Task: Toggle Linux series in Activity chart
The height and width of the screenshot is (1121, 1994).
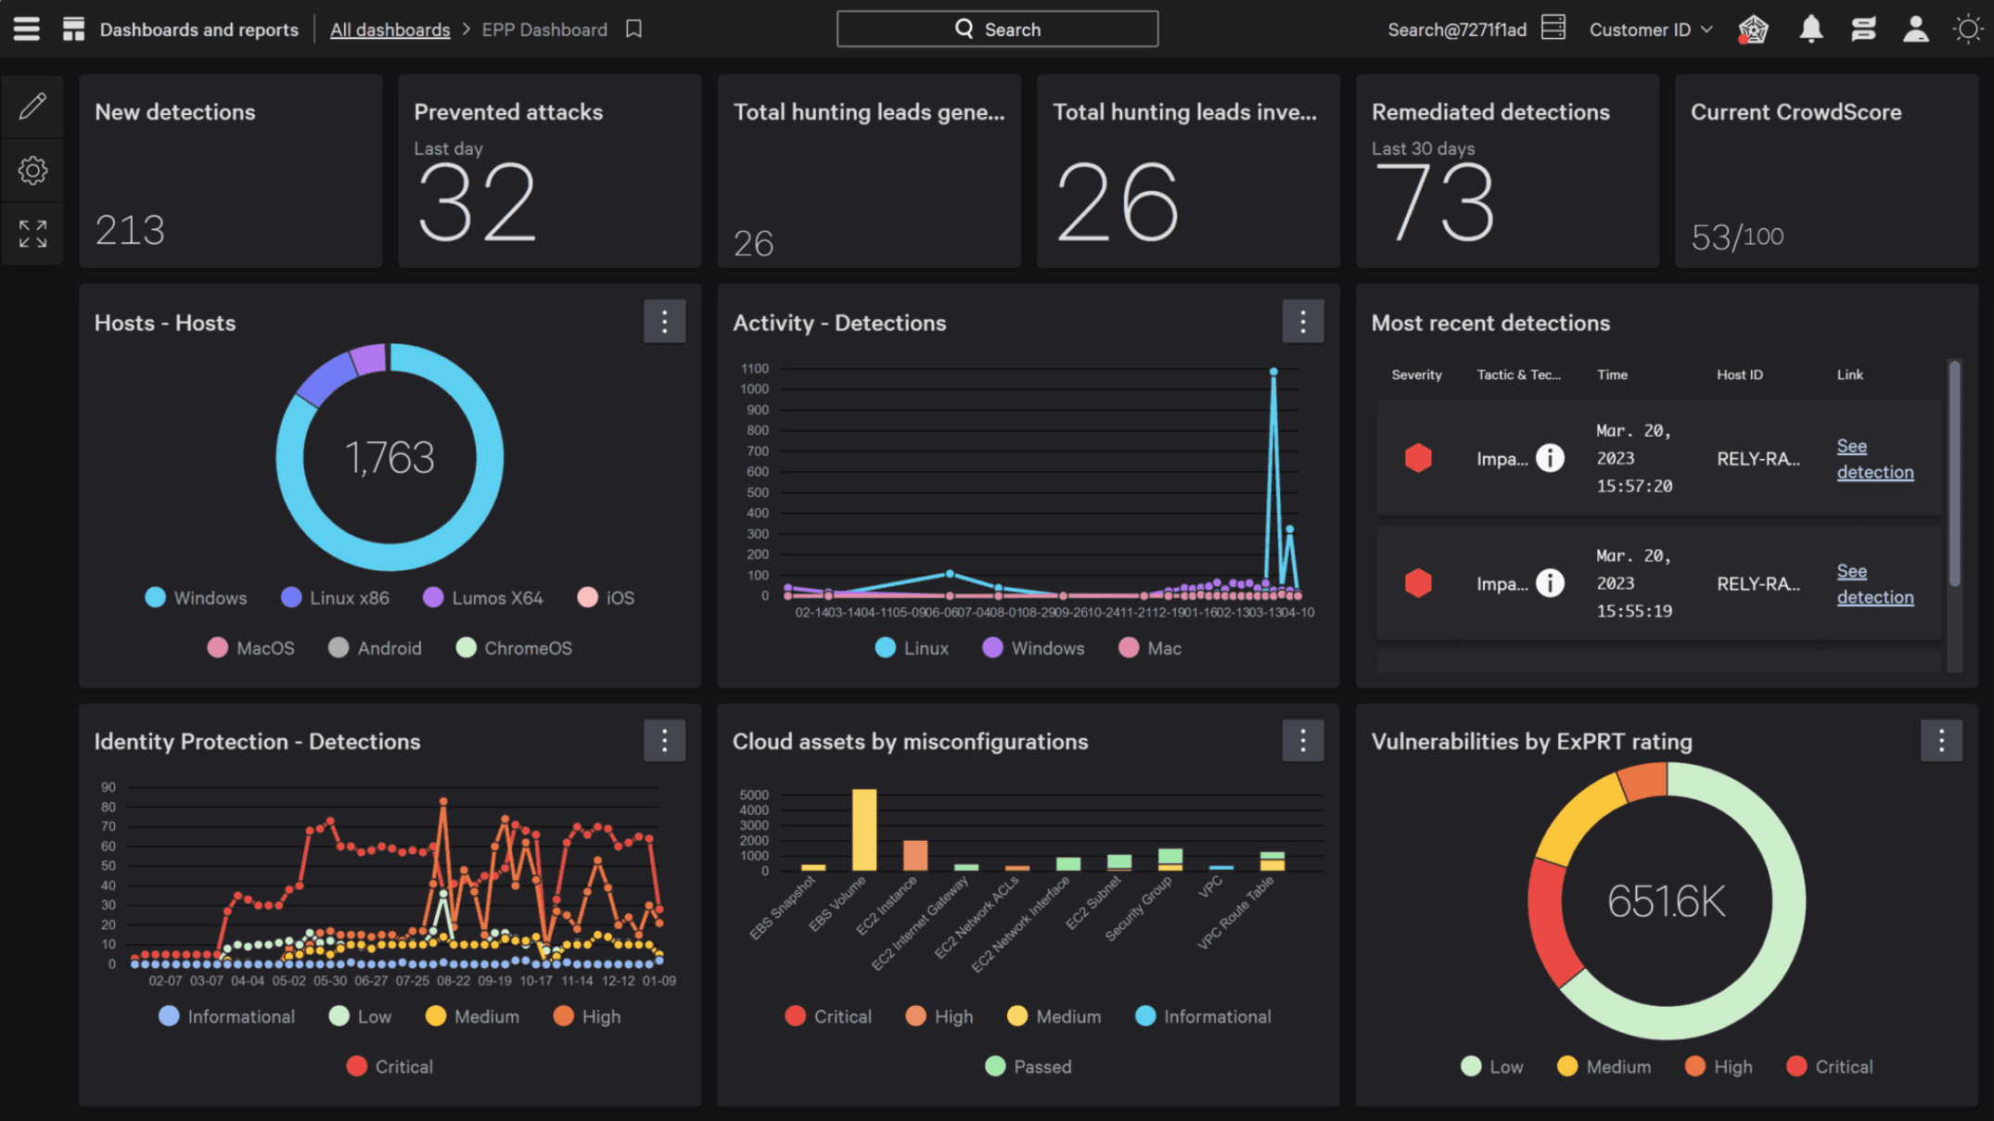Action: (912, 648)
